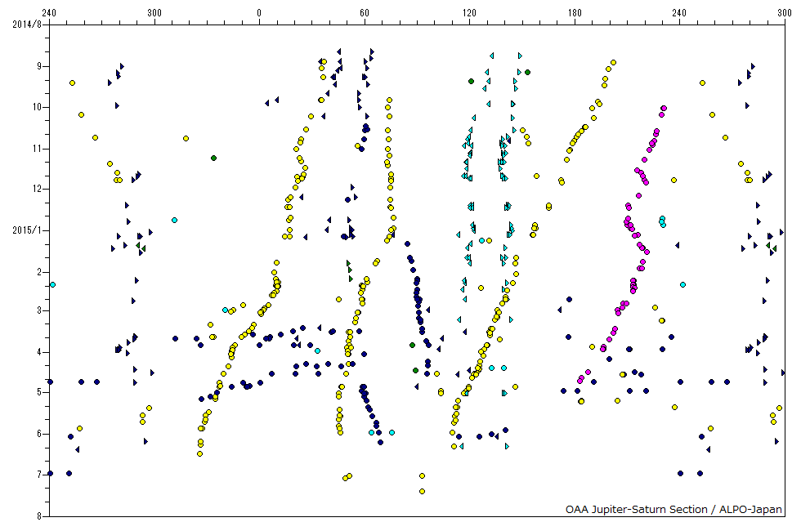
Task: Select the month '6' label on left axis
Action: tap(39, 434)
